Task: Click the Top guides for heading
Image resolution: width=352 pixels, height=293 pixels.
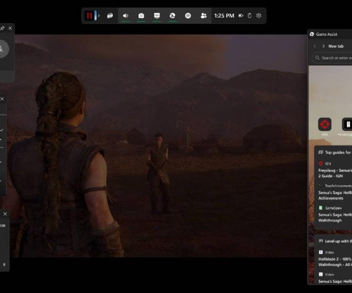Action: pyautogui.click(x=338, y=153)
